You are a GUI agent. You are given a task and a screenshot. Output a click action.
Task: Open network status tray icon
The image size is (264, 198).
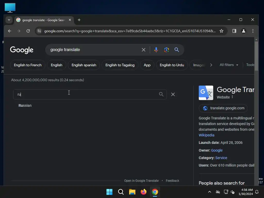coord(226,192)
